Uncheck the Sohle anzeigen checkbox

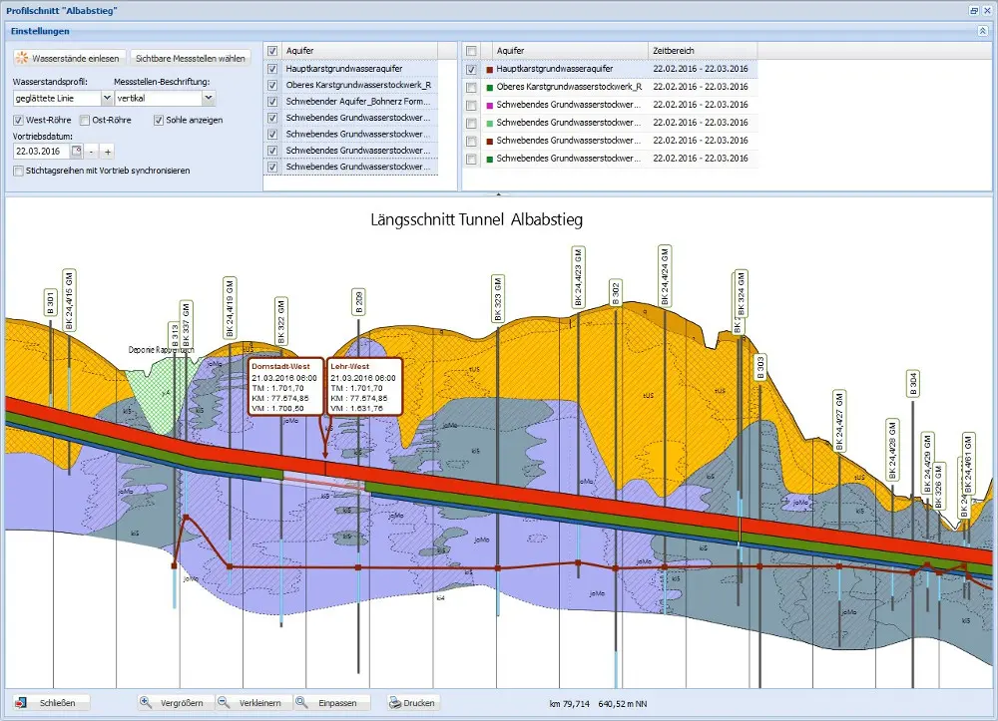point(159,120)
